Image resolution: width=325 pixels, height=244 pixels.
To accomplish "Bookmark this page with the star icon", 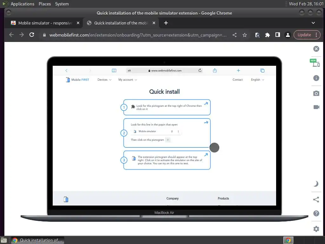I will pyautogui.click(x=245, y=35).
